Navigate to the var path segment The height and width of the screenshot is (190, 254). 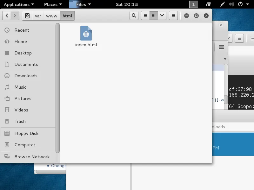[38, 16]
